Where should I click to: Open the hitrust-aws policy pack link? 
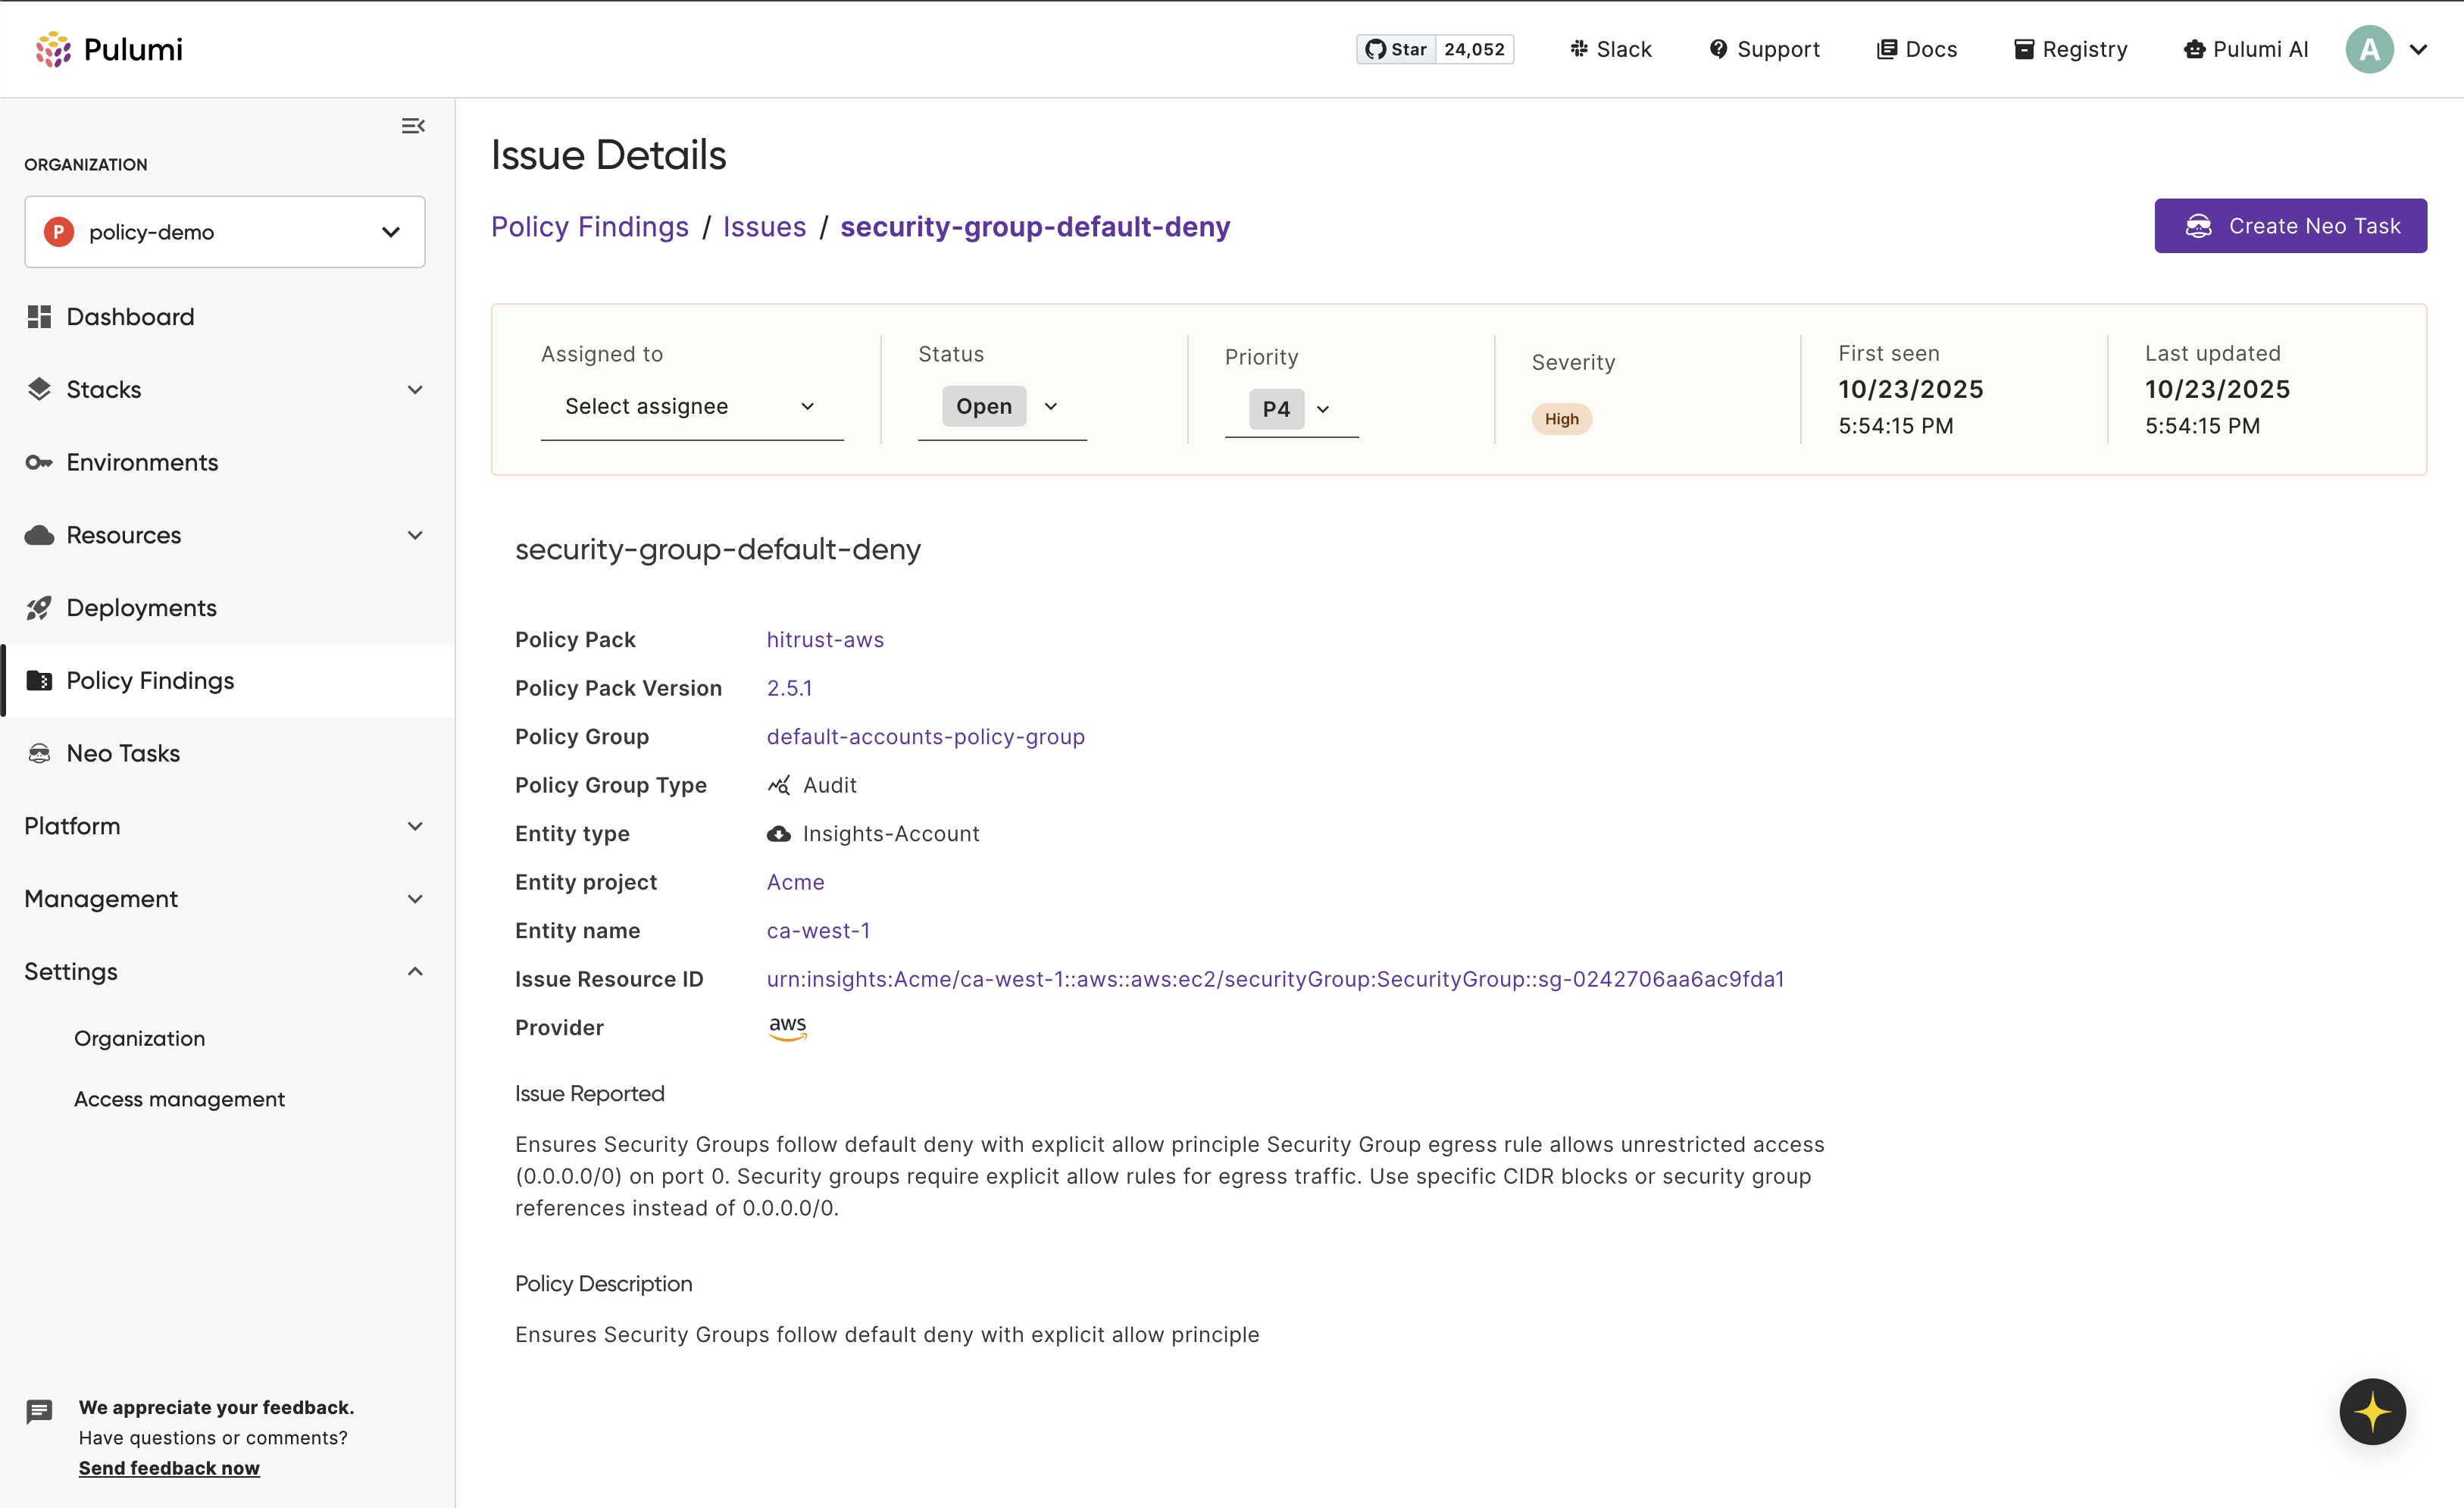tap(825, 639)
